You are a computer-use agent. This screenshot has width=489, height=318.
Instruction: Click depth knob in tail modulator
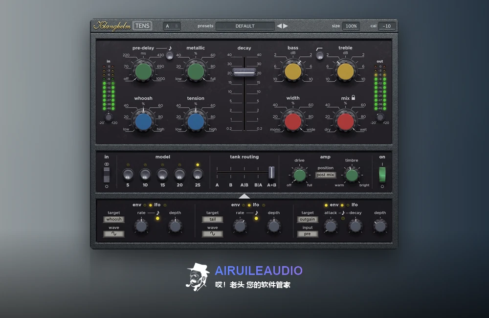(273, 226)
